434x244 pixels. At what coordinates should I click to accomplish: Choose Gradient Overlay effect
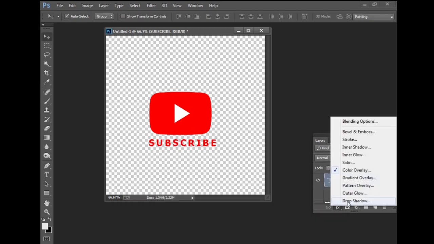(x=363, y=178)
